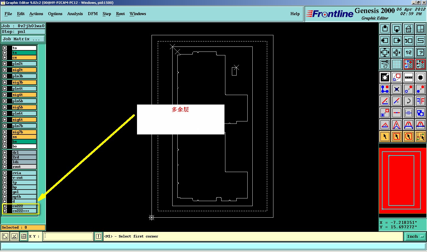Viewport: 427px width, 252px height.
Task: Select the plain arrow pointer tool
Action: pyautogui.click(x=385, y=137)
